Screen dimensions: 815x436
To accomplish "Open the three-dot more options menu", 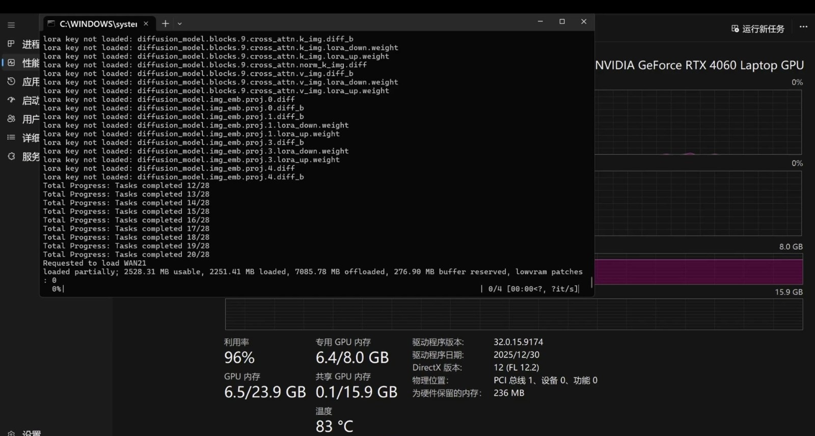I will coord(803,27).
